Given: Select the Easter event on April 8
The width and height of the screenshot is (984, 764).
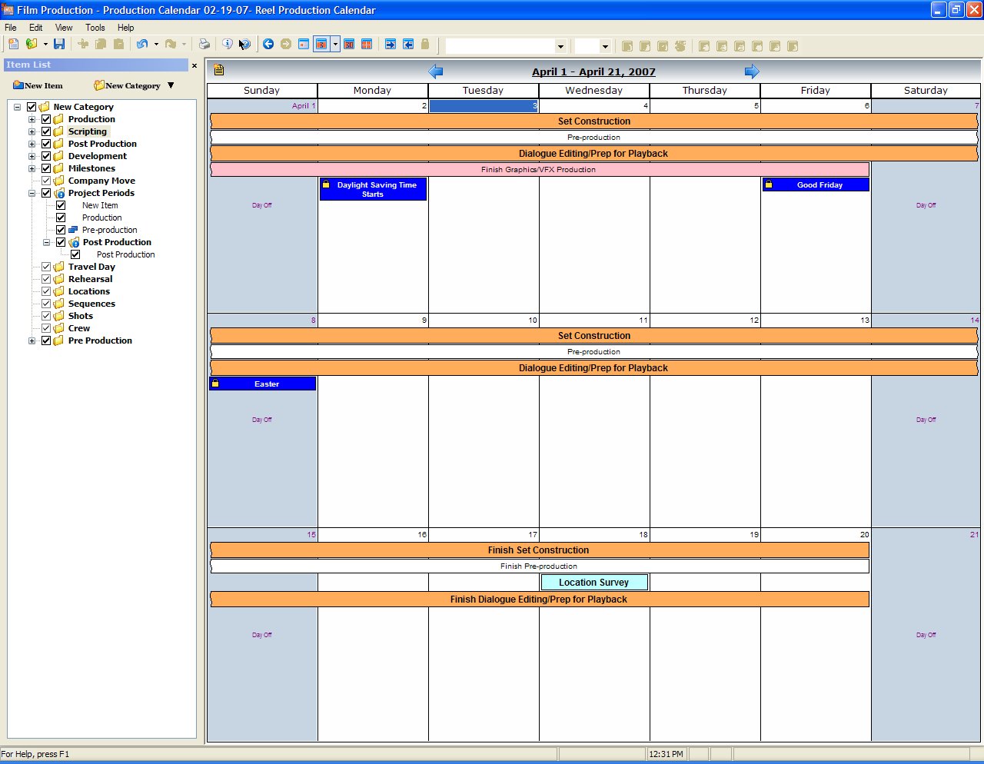Looking at the screenshot, I should click(x=262, y=384).
